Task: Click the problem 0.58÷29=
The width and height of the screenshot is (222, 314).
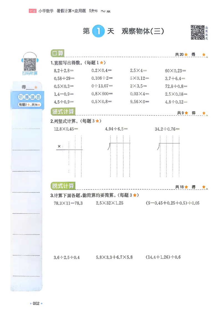Action: [x=64, y=78]
